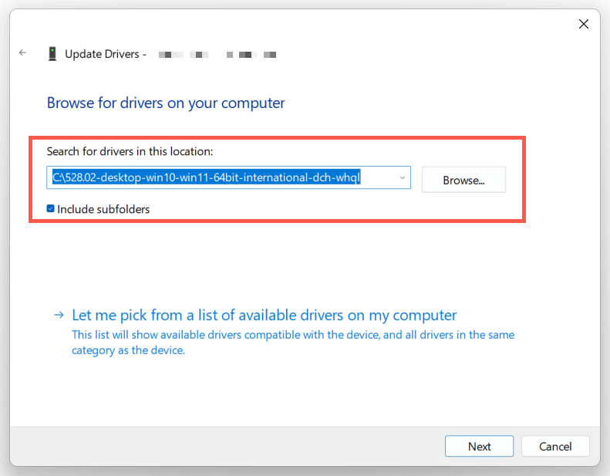Image resolution: width=610 pixels, height=476 pixels.
Task: Click the gray footer area left of Next
Action: point(231,446)
